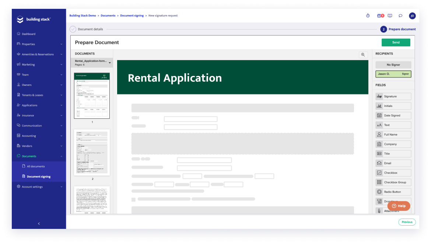Open the chat bubble icon

pos(400,16)
